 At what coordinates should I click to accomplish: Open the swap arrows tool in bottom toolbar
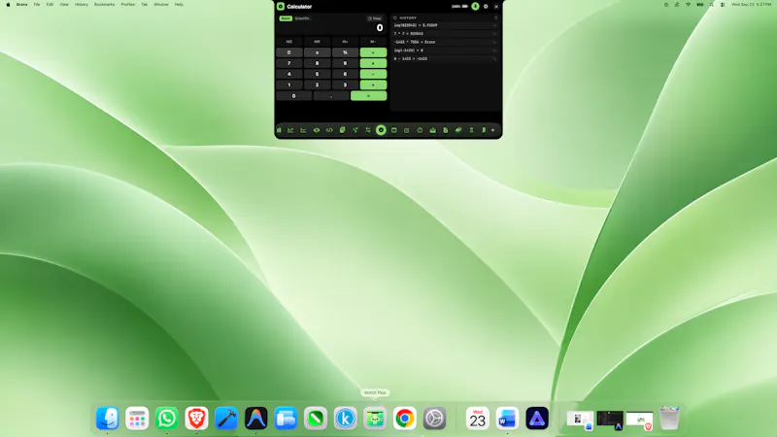[368, 130]
